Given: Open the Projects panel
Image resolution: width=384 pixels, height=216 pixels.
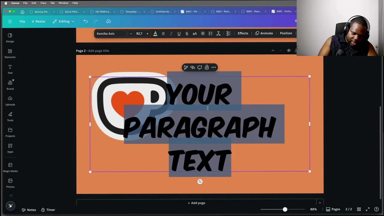Looking at the screenshot, I should 10,132.
